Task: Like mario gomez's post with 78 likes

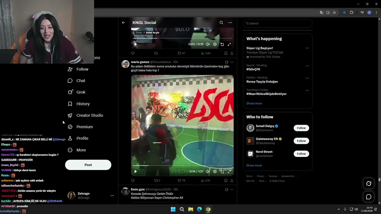Action: pyautogui.click(x=181, y=180)
